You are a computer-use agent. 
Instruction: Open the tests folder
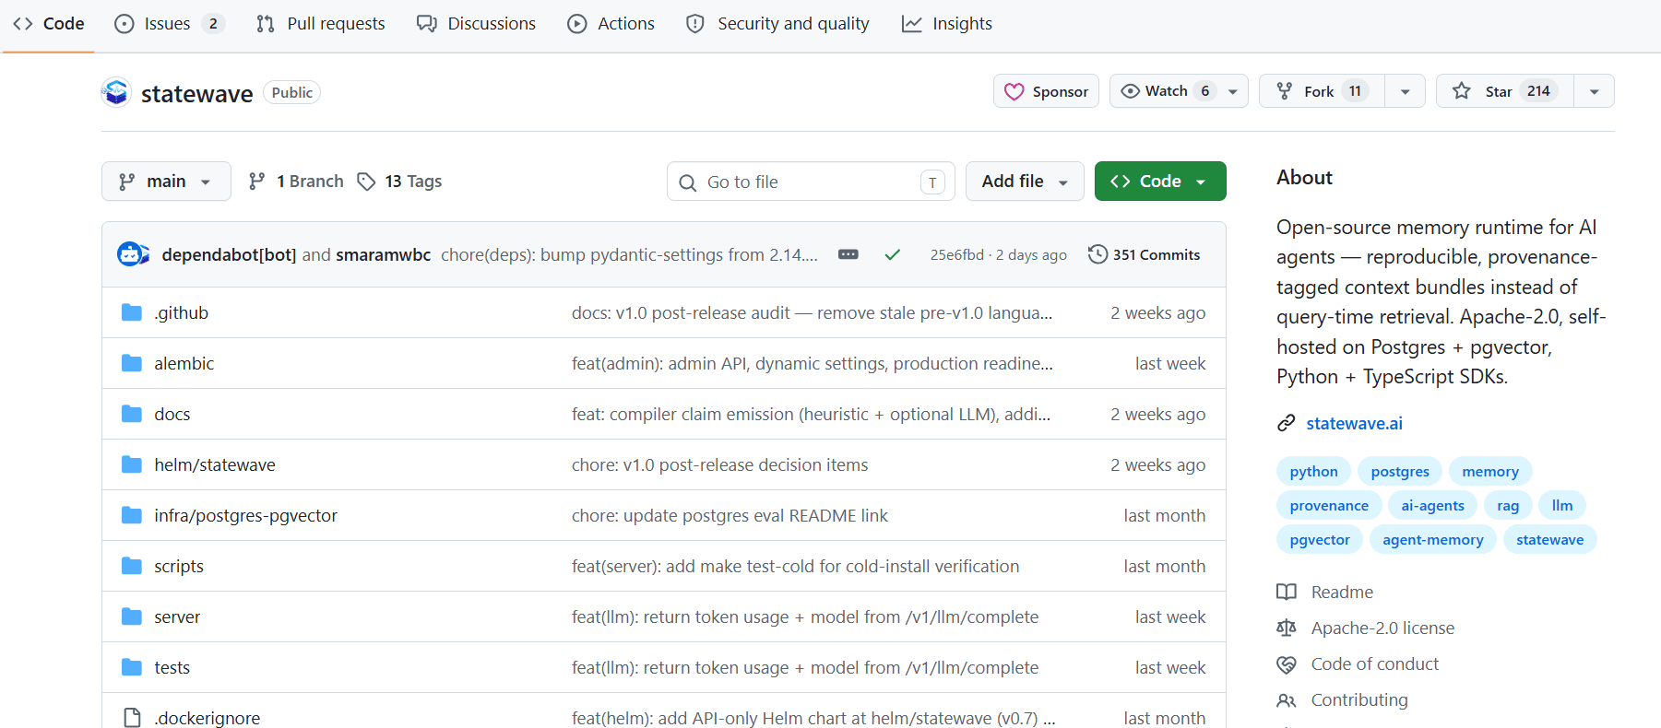click(x=172, y=668)
